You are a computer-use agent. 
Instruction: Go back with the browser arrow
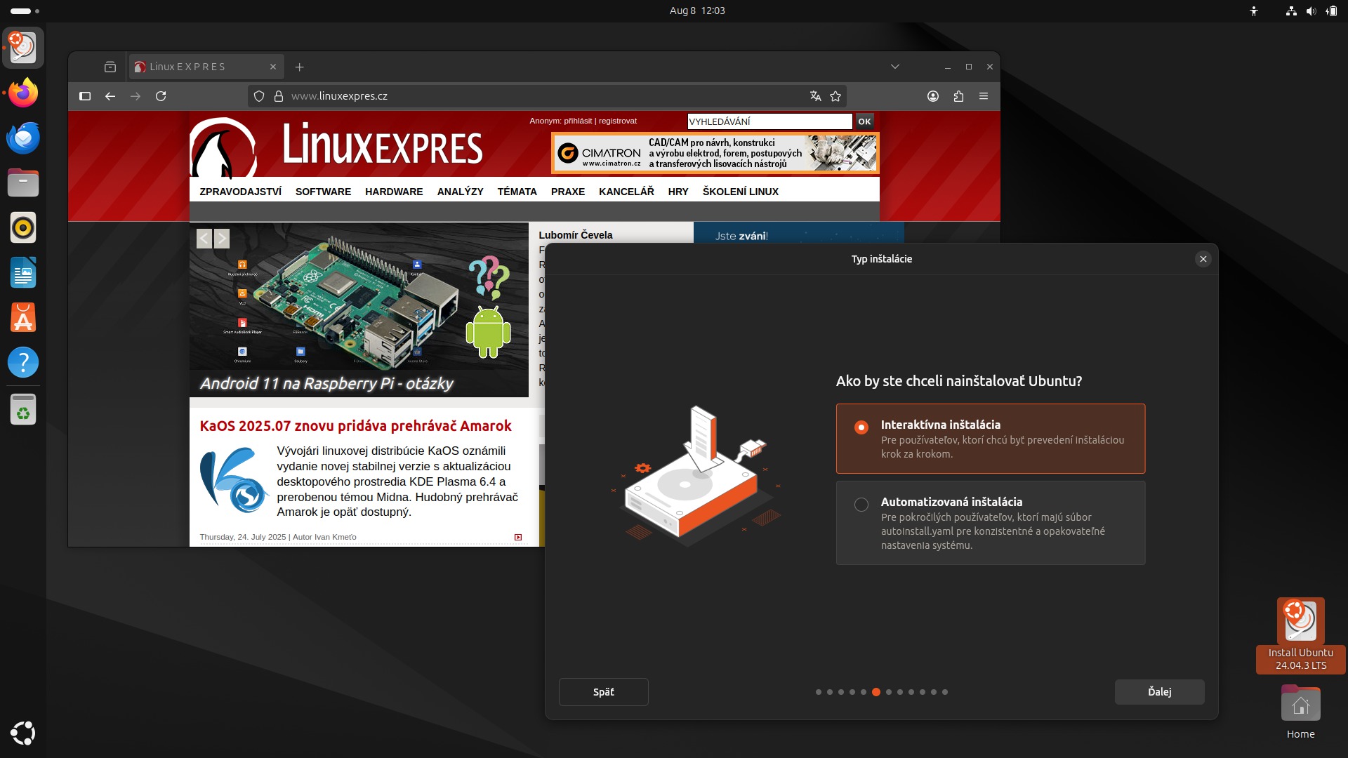click(x=110, y=96)
